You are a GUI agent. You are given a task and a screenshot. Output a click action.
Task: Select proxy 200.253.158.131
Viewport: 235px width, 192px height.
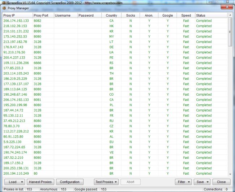click(x=16, y=168)
